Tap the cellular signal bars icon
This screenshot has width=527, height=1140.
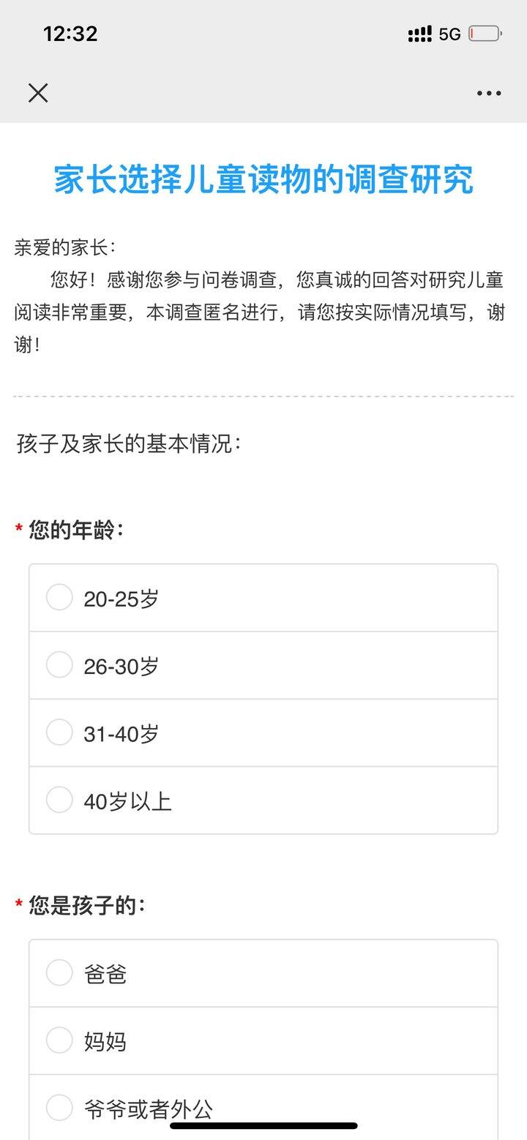pos(419,34)
